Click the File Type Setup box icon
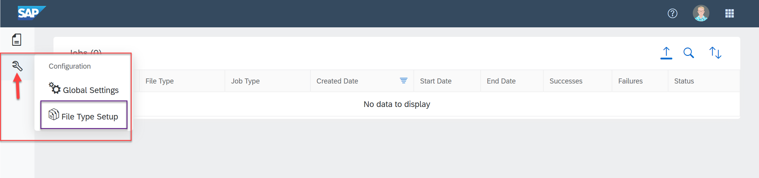Image resolution: width=759 pixels, height=178 pixels. pyautogui.click(x=54, y=114)
